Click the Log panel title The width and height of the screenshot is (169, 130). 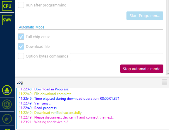click(20, 82)
